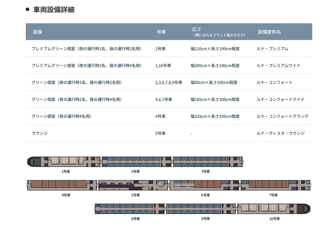Select the 5号車 lounge car diagram
This screenshot has height=233, width=336.
click(133, 186)
